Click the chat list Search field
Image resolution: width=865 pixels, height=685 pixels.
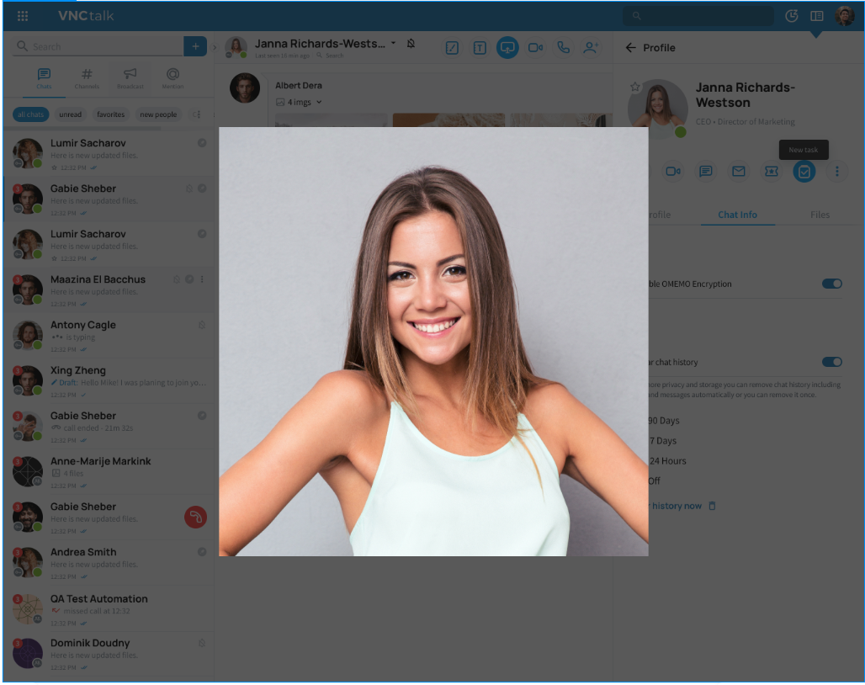[99, 46]
